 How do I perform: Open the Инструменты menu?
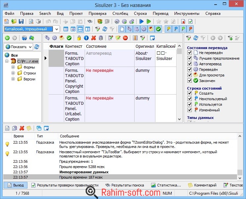click(x=187, y=14)
